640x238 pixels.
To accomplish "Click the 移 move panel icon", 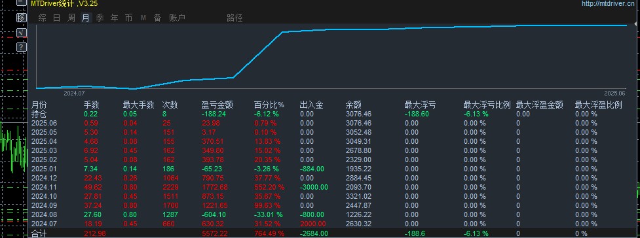I will (21, 18).
